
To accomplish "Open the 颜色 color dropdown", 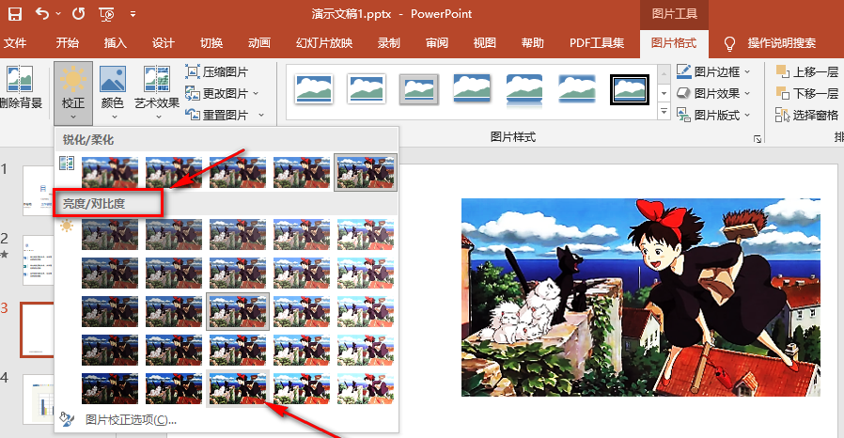I will [113, 93].
